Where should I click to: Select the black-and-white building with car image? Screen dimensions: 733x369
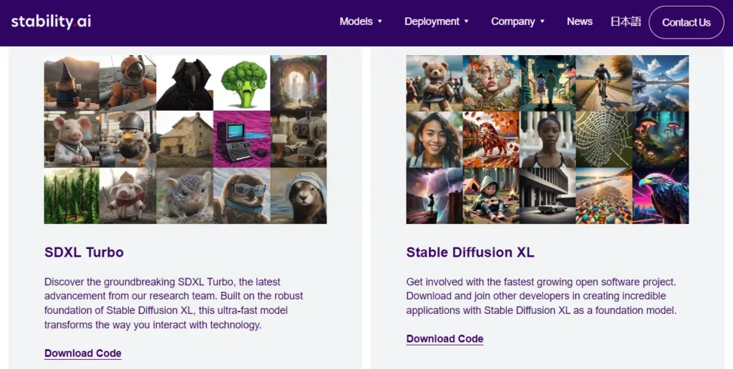pyautogui.click(x=548, y=196)
